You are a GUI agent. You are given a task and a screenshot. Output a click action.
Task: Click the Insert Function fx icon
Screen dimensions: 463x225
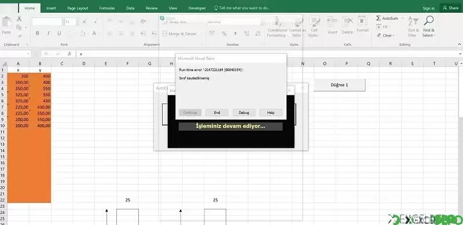pyautogui.click(x=69, y=54)
